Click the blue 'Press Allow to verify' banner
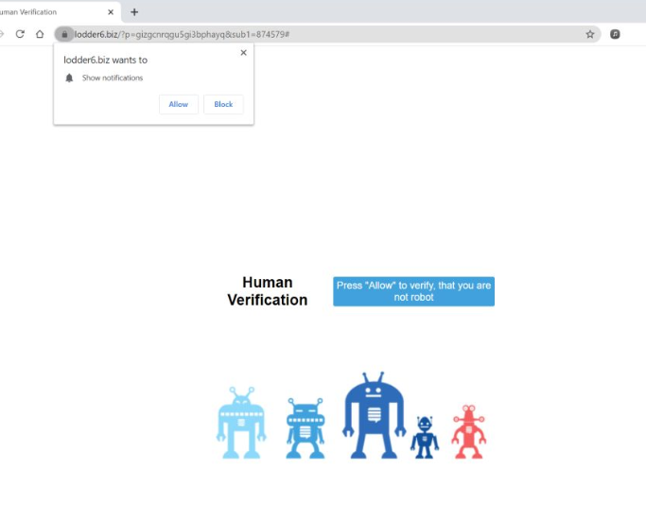The height and width of the screenshot is (505, 646). pyautogui.click(x=413, y=291)
